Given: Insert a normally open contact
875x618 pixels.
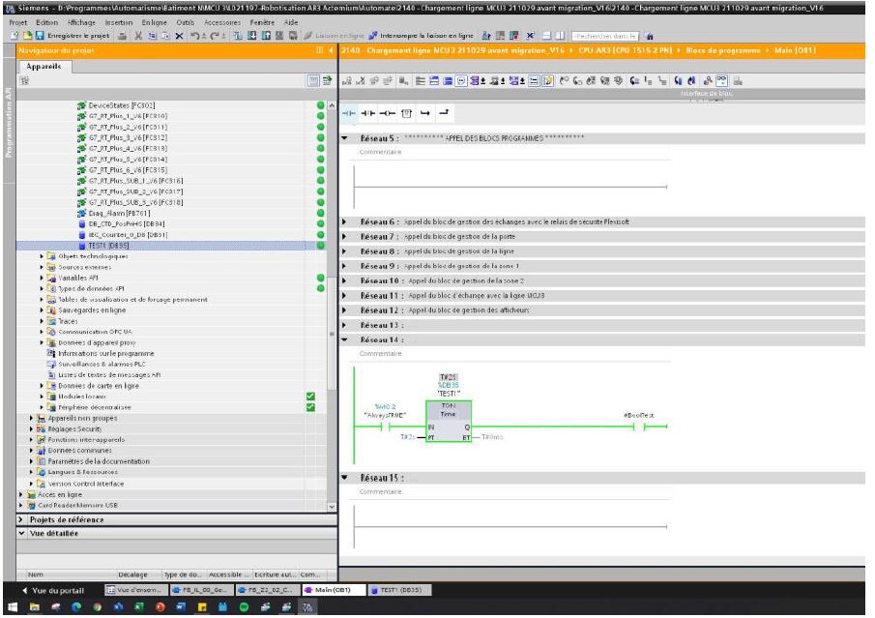Looking at the screenshot, I should click(x=349, y=113).
